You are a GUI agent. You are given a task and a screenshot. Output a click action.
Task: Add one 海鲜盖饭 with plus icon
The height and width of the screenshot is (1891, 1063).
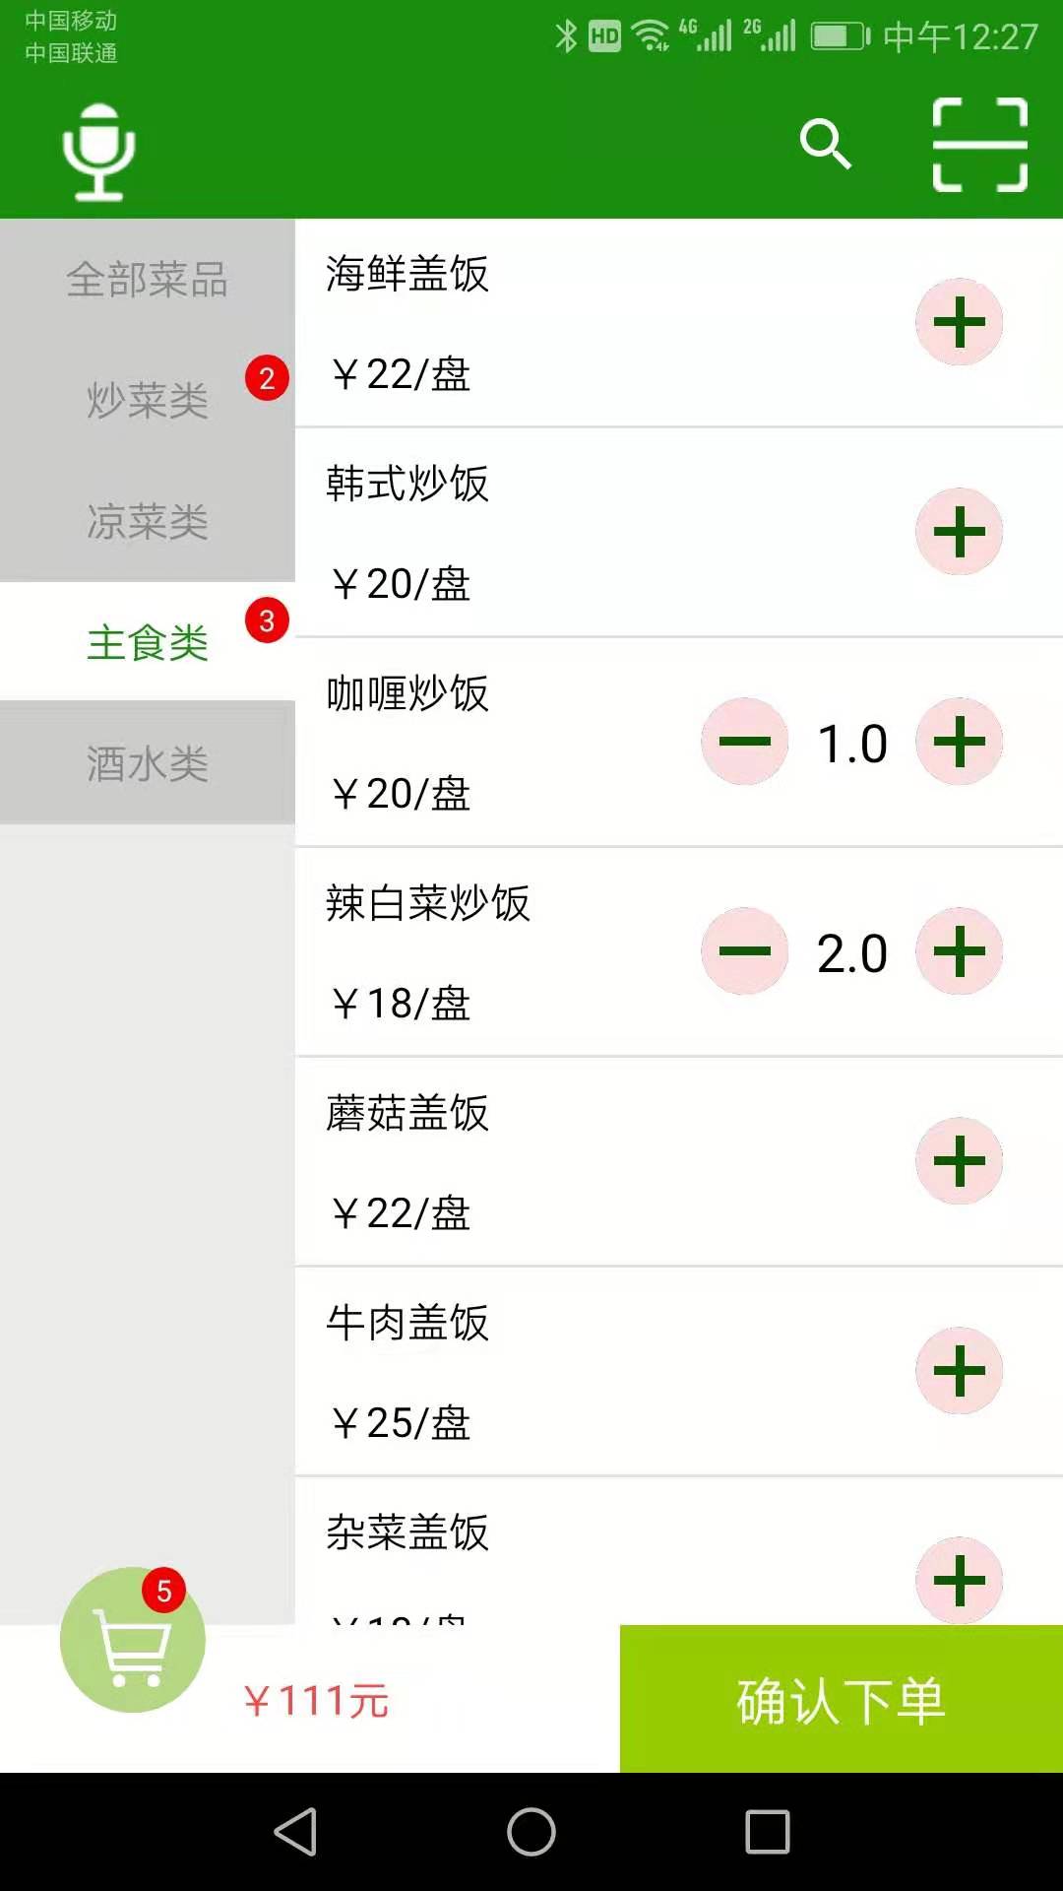click(960, 322)
